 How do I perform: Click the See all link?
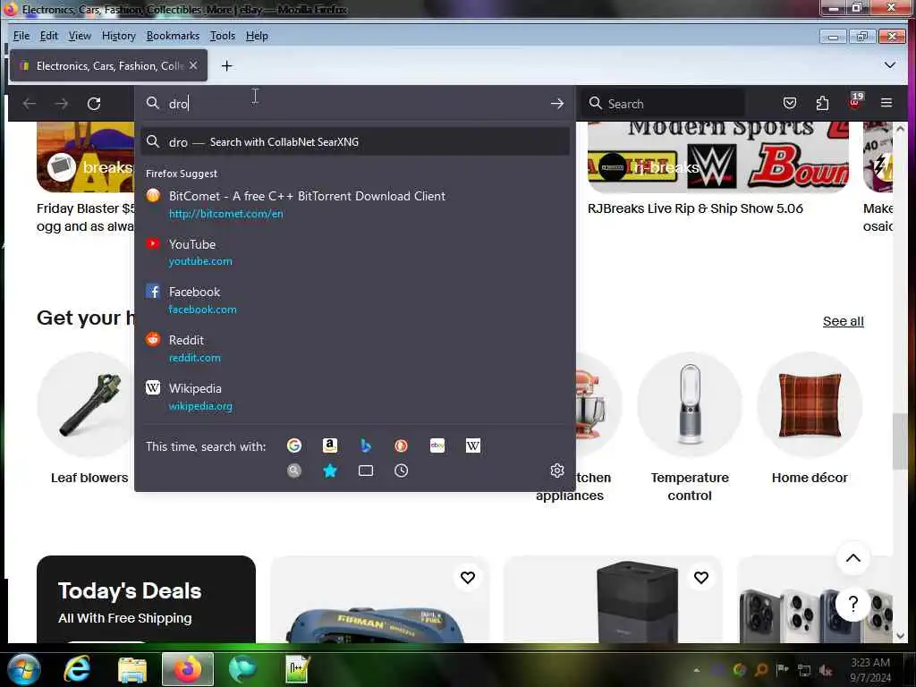click(843, 321)
